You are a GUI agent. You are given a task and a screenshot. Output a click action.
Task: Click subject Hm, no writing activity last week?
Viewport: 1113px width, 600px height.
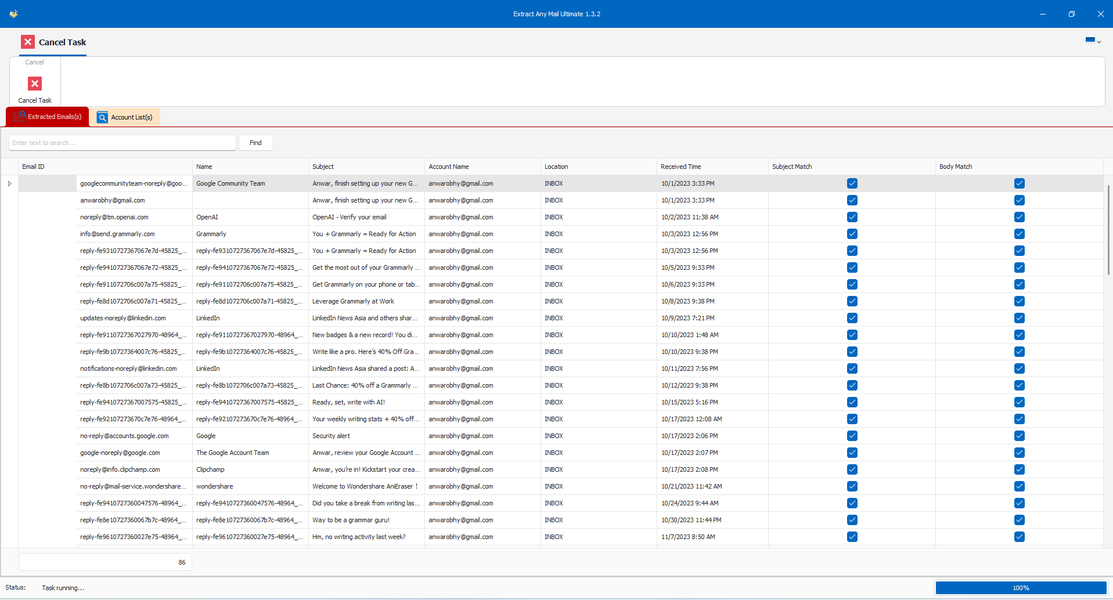tap(359, 537)
